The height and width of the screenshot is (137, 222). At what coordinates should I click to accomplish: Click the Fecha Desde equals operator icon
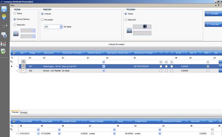pyautogui.click(x=21, y=126)
